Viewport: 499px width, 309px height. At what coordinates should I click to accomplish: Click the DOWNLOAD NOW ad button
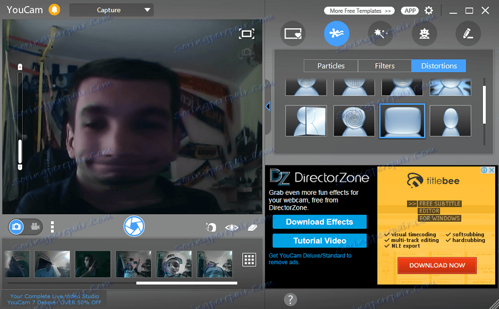[x=437, y=265]
